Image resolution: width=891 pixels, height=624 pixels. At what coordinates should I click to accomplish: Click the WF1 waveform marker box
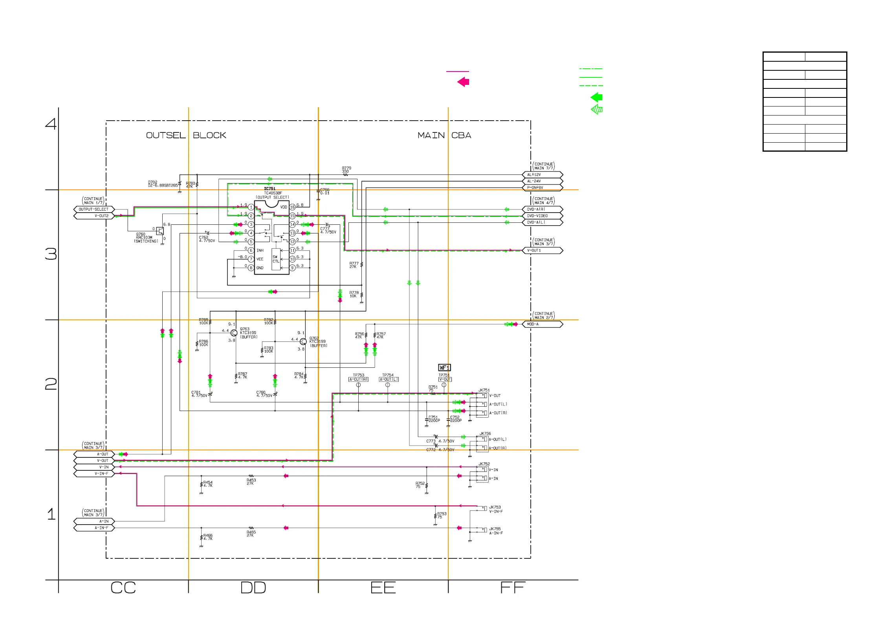[444, 368]
